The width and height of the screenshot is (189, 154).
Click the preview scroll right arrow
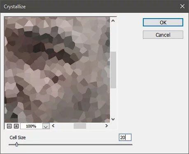[107, 126]
